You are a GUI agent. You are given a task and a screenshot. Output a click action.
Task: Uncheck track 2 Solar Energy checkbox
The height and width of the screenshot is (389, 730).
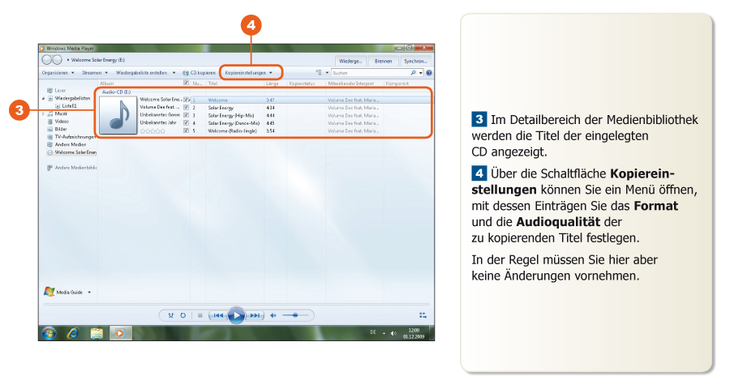pyautogui.click(x=187, y=107)
